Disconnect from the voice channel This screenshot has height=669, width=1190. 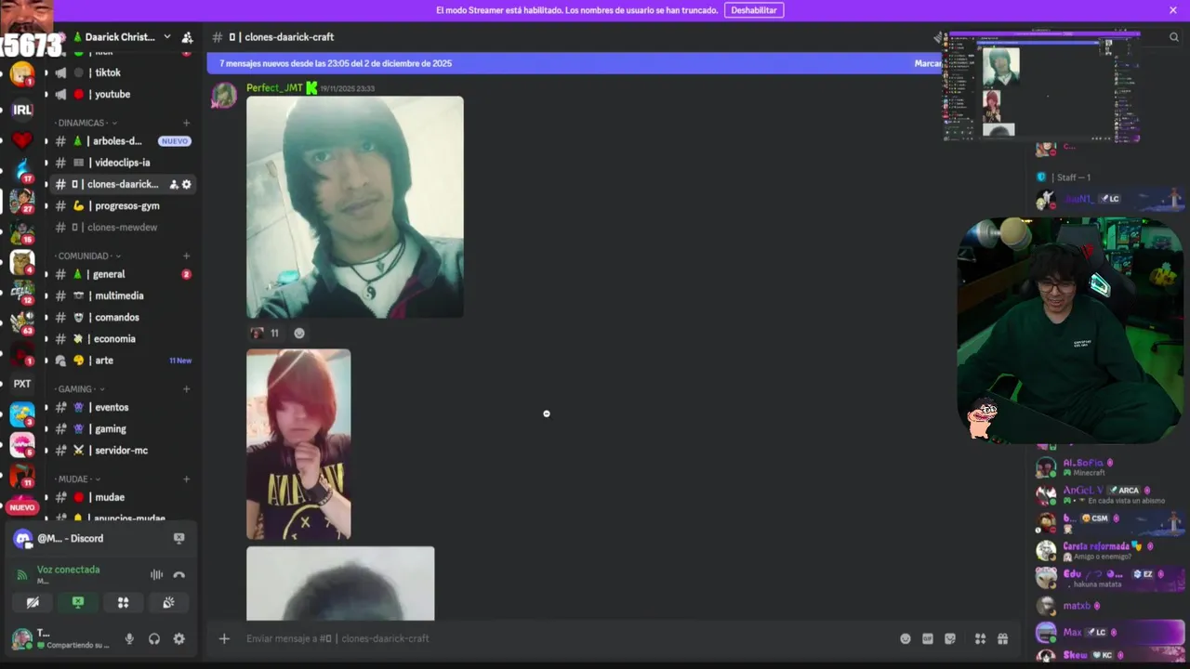178,575
